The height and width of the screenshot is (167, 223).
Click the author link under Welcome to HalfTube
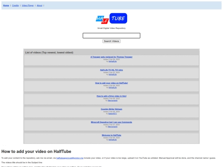coord(112,140)
